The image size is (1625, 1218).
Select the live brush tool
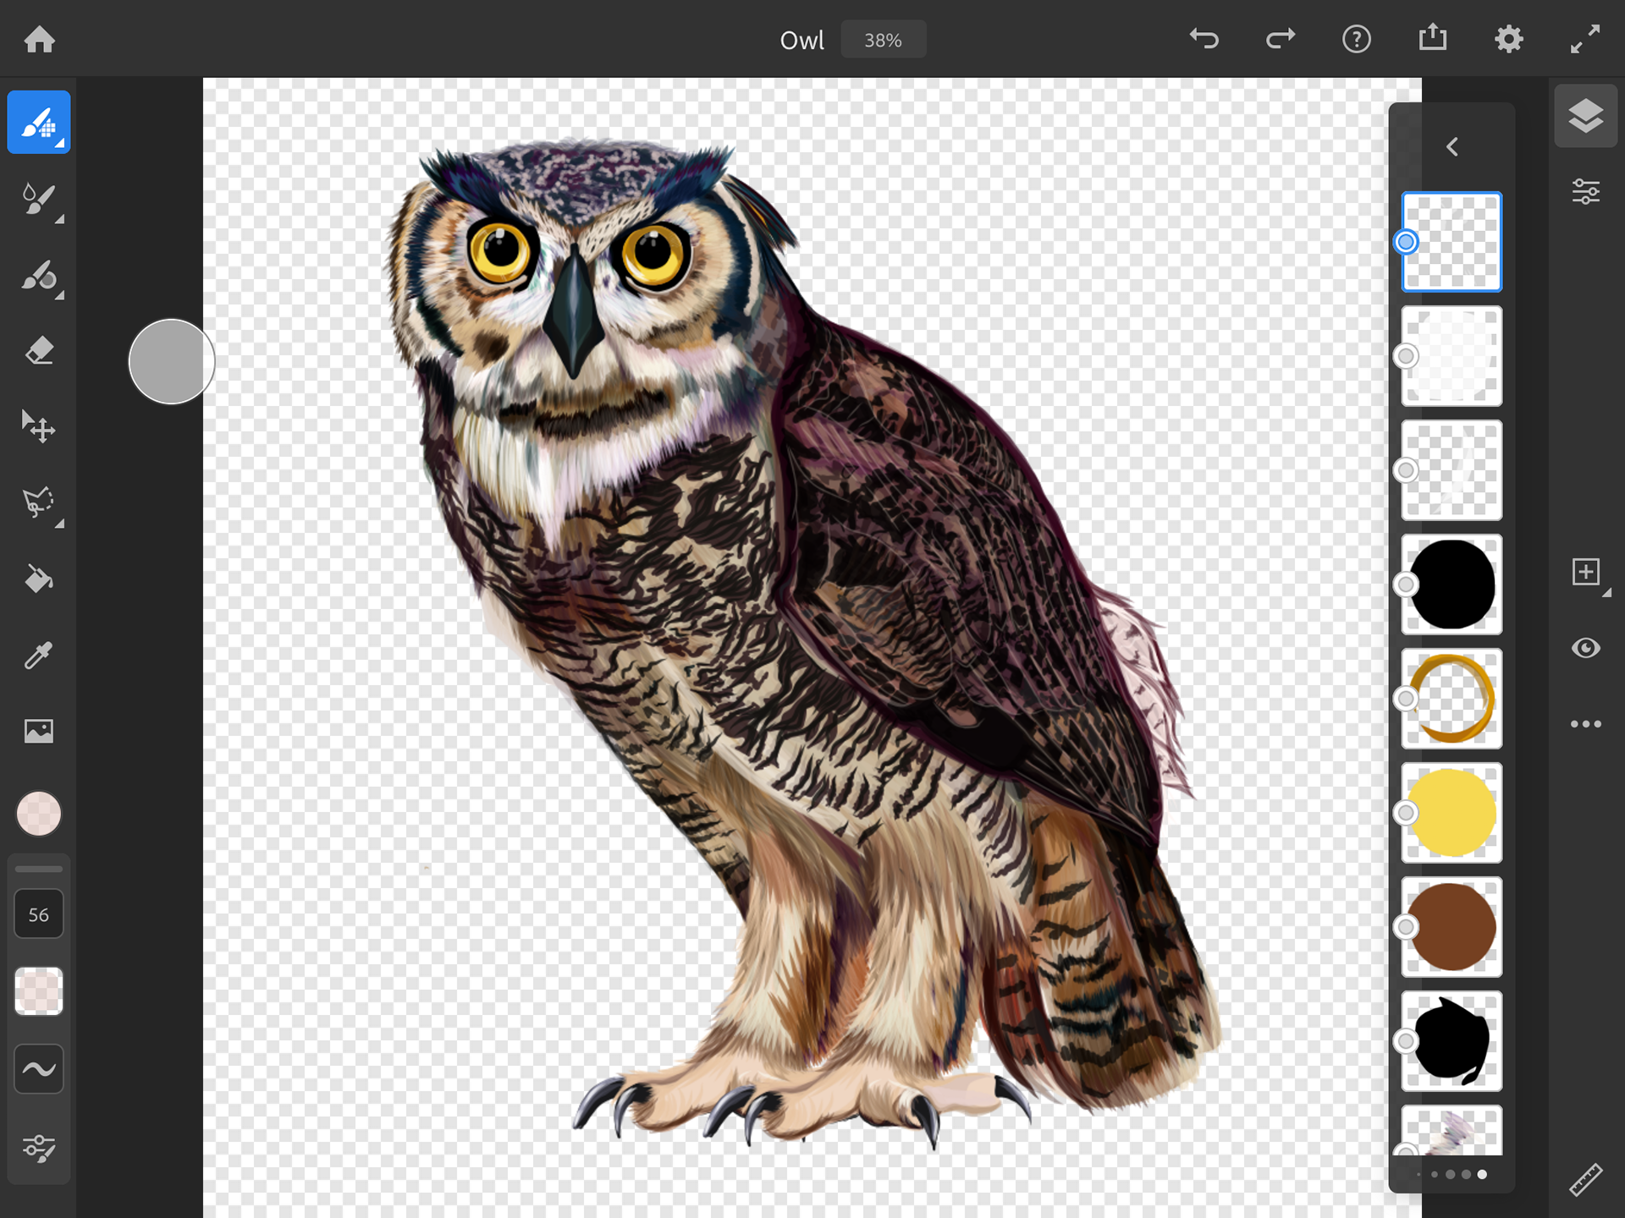39,200
